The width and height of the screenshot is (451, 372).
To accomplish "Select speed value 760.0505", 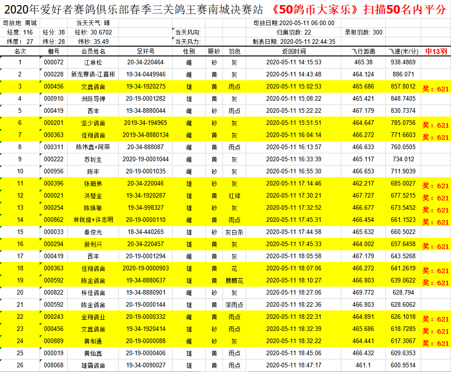I will point(403,147).
